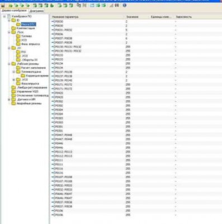
Task: Select the Дерево калибровок tab
Action: pos(14,11)
